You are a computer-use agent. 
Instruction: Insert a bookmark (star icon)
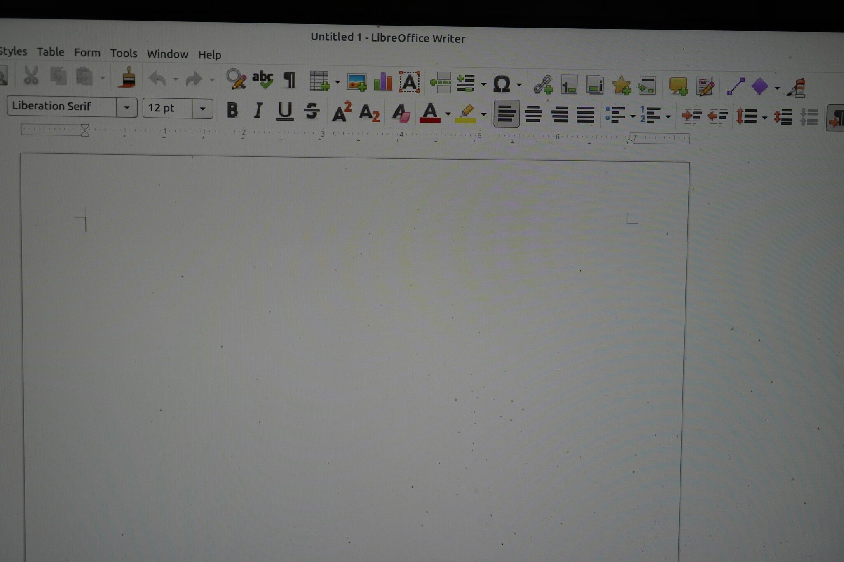point(621,86)
